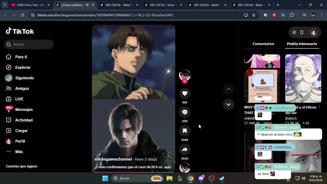327x184 pixels.
Task: Share the video using arrow icon
Action: [x=185, y=150]
